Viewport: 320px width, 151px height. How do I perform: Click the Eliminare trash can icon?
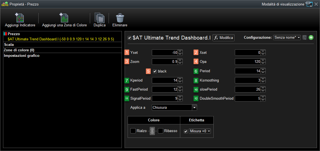point(120,18)
